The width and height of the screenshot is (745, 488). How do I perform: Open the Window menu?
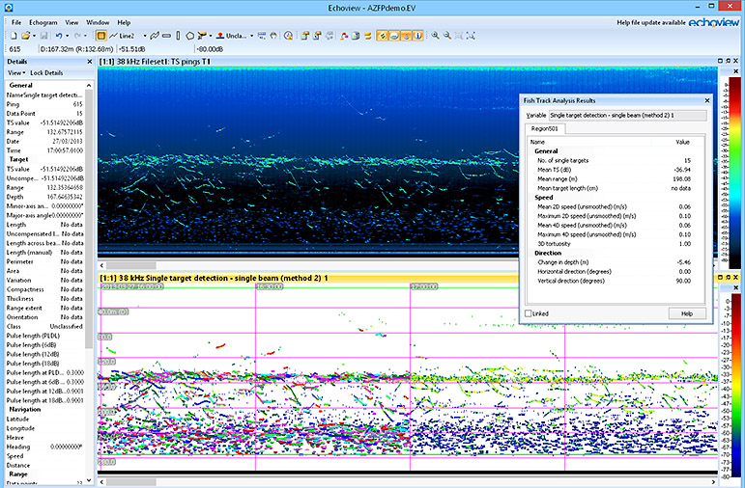click(x=98, y=22)
